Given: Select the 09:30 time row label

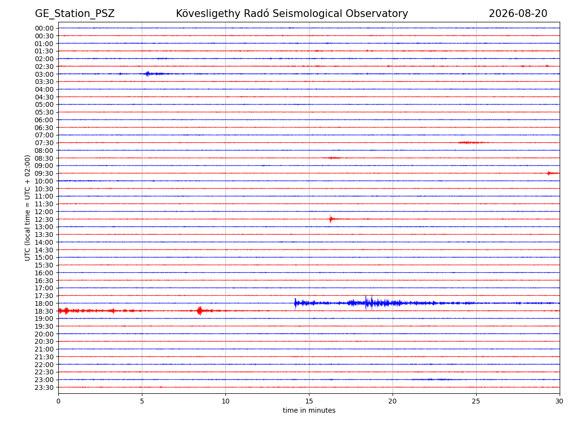Looking at the screenshot, I should point(44,173).
